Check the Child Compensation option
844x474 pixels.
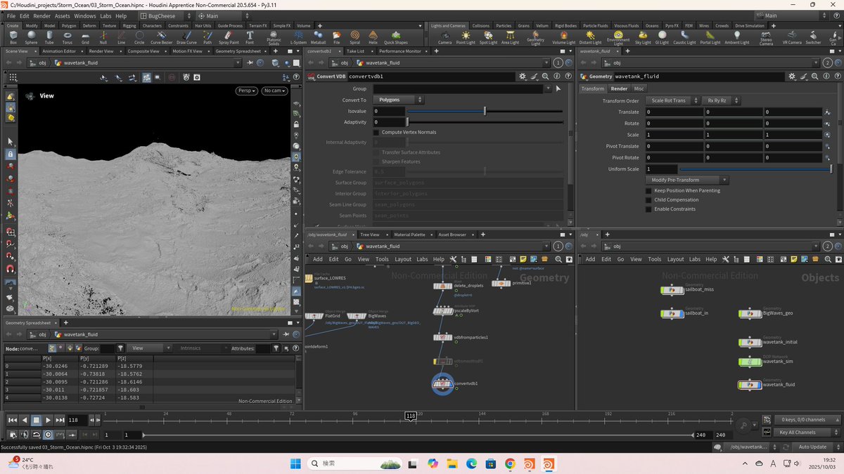pyautogui.click(x=648, y=199)
